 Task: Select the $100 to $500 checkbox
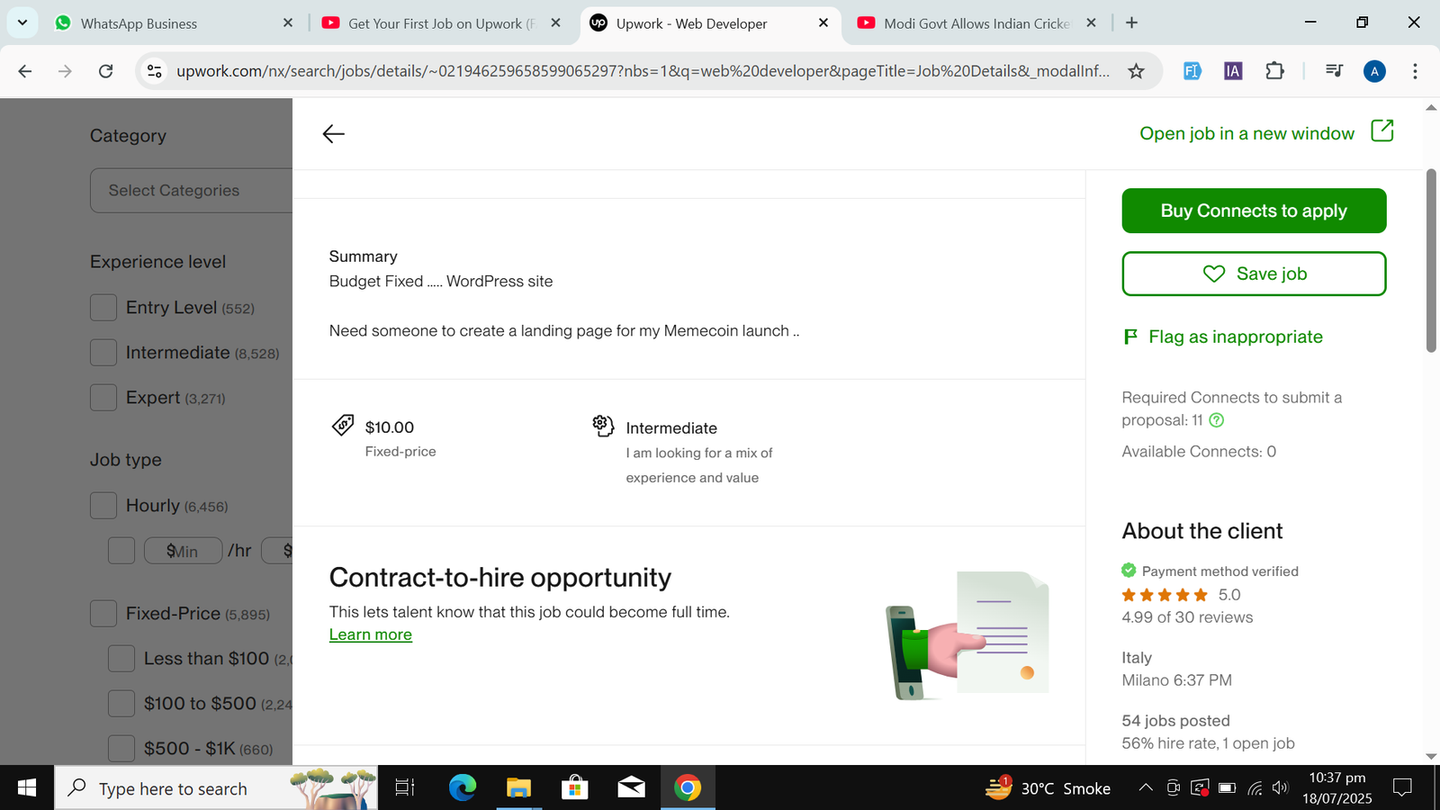coord(121,704)
